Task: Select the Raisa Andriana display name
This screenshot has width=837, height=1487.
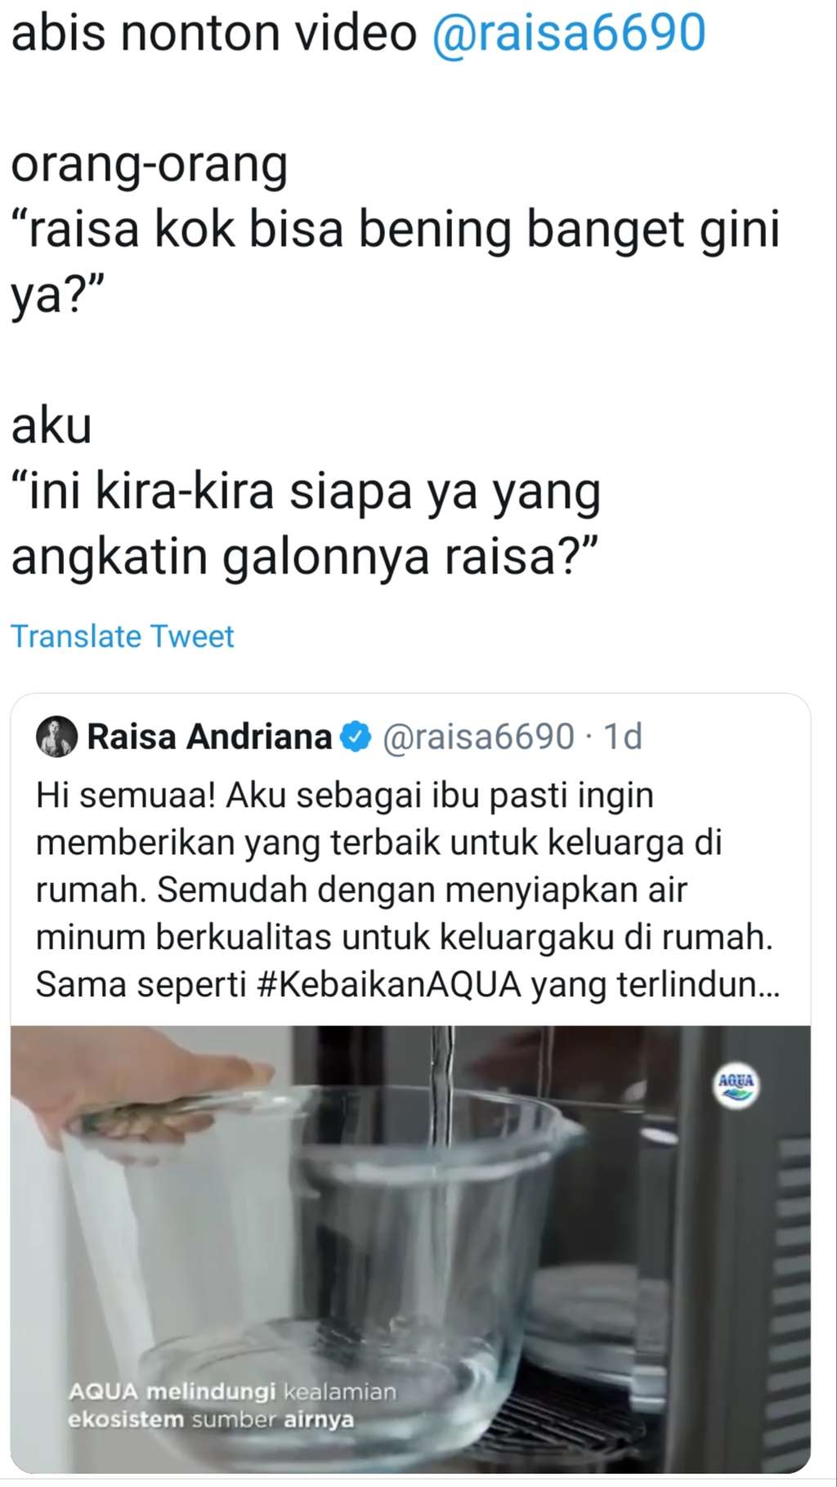Action: [x=209, y=737]
